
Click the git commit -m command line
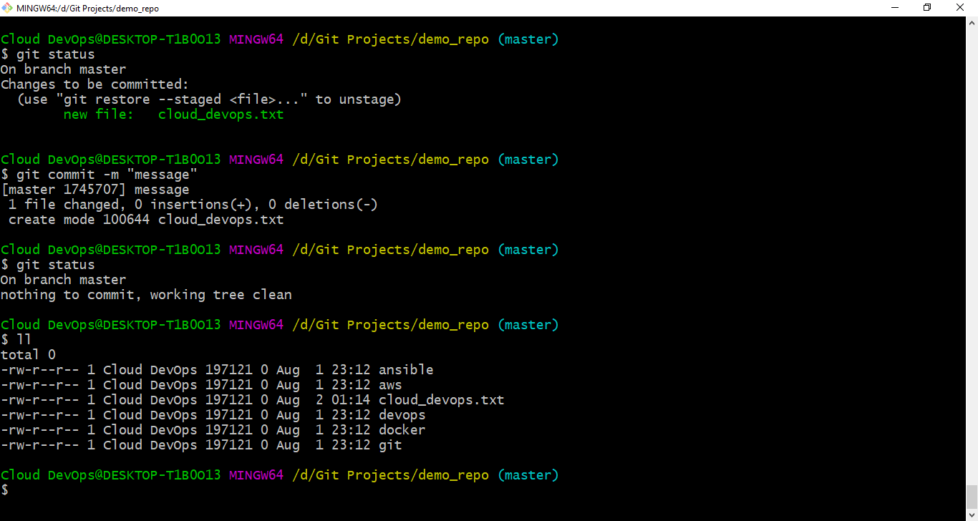pos(107,174)
